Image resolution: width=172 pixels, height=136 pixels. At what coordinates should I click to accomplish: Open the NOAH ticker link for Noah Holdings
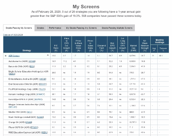coord(40,117)
